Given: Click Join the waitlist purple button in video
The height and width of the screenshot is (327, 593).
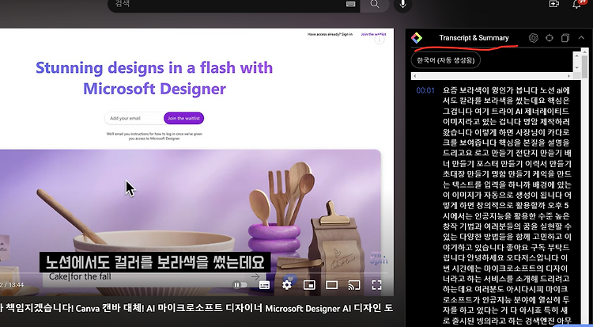Looking at the screenshot, I should [183, 118].
